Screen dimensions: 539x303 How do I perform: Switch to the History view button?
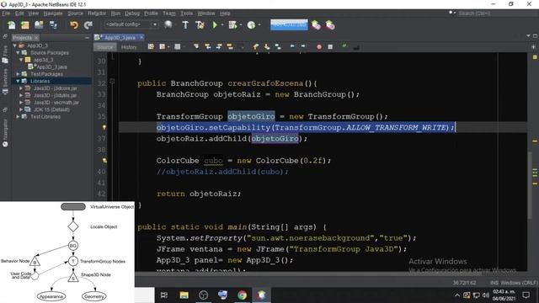click(x=129, y=47)
